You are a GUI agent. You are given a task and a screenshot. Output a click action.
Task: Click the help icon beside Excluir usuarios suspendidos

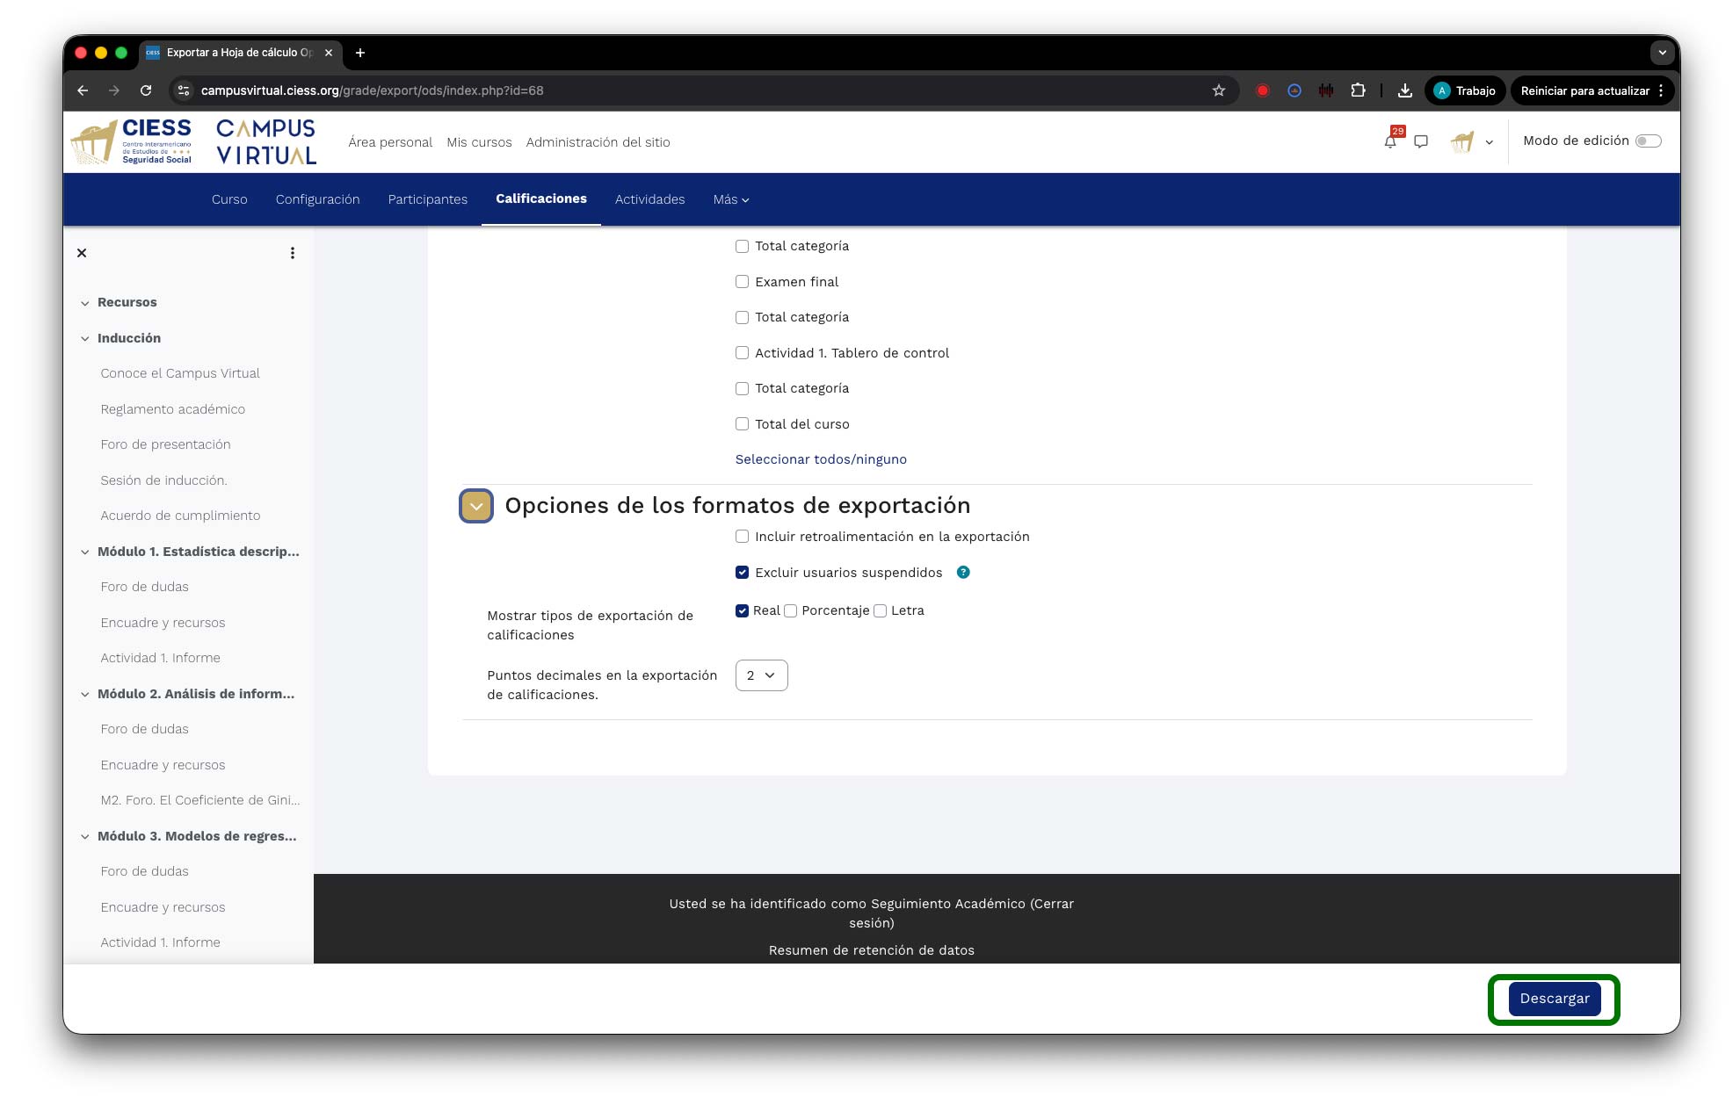[x=963, y=573]
